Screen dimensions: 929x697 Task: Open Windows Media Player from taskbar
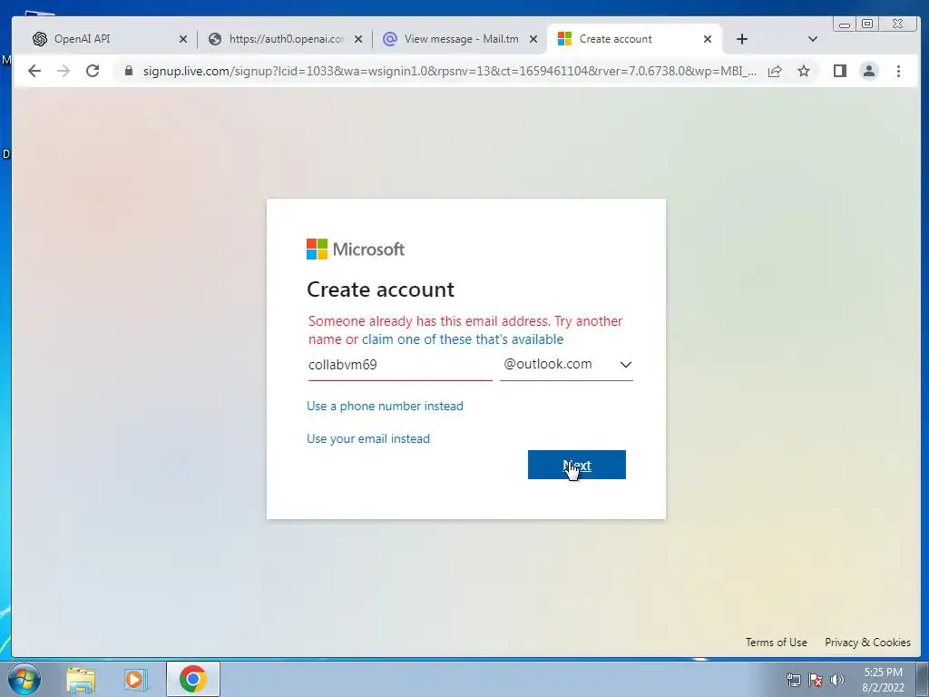(x=136, y=680)
